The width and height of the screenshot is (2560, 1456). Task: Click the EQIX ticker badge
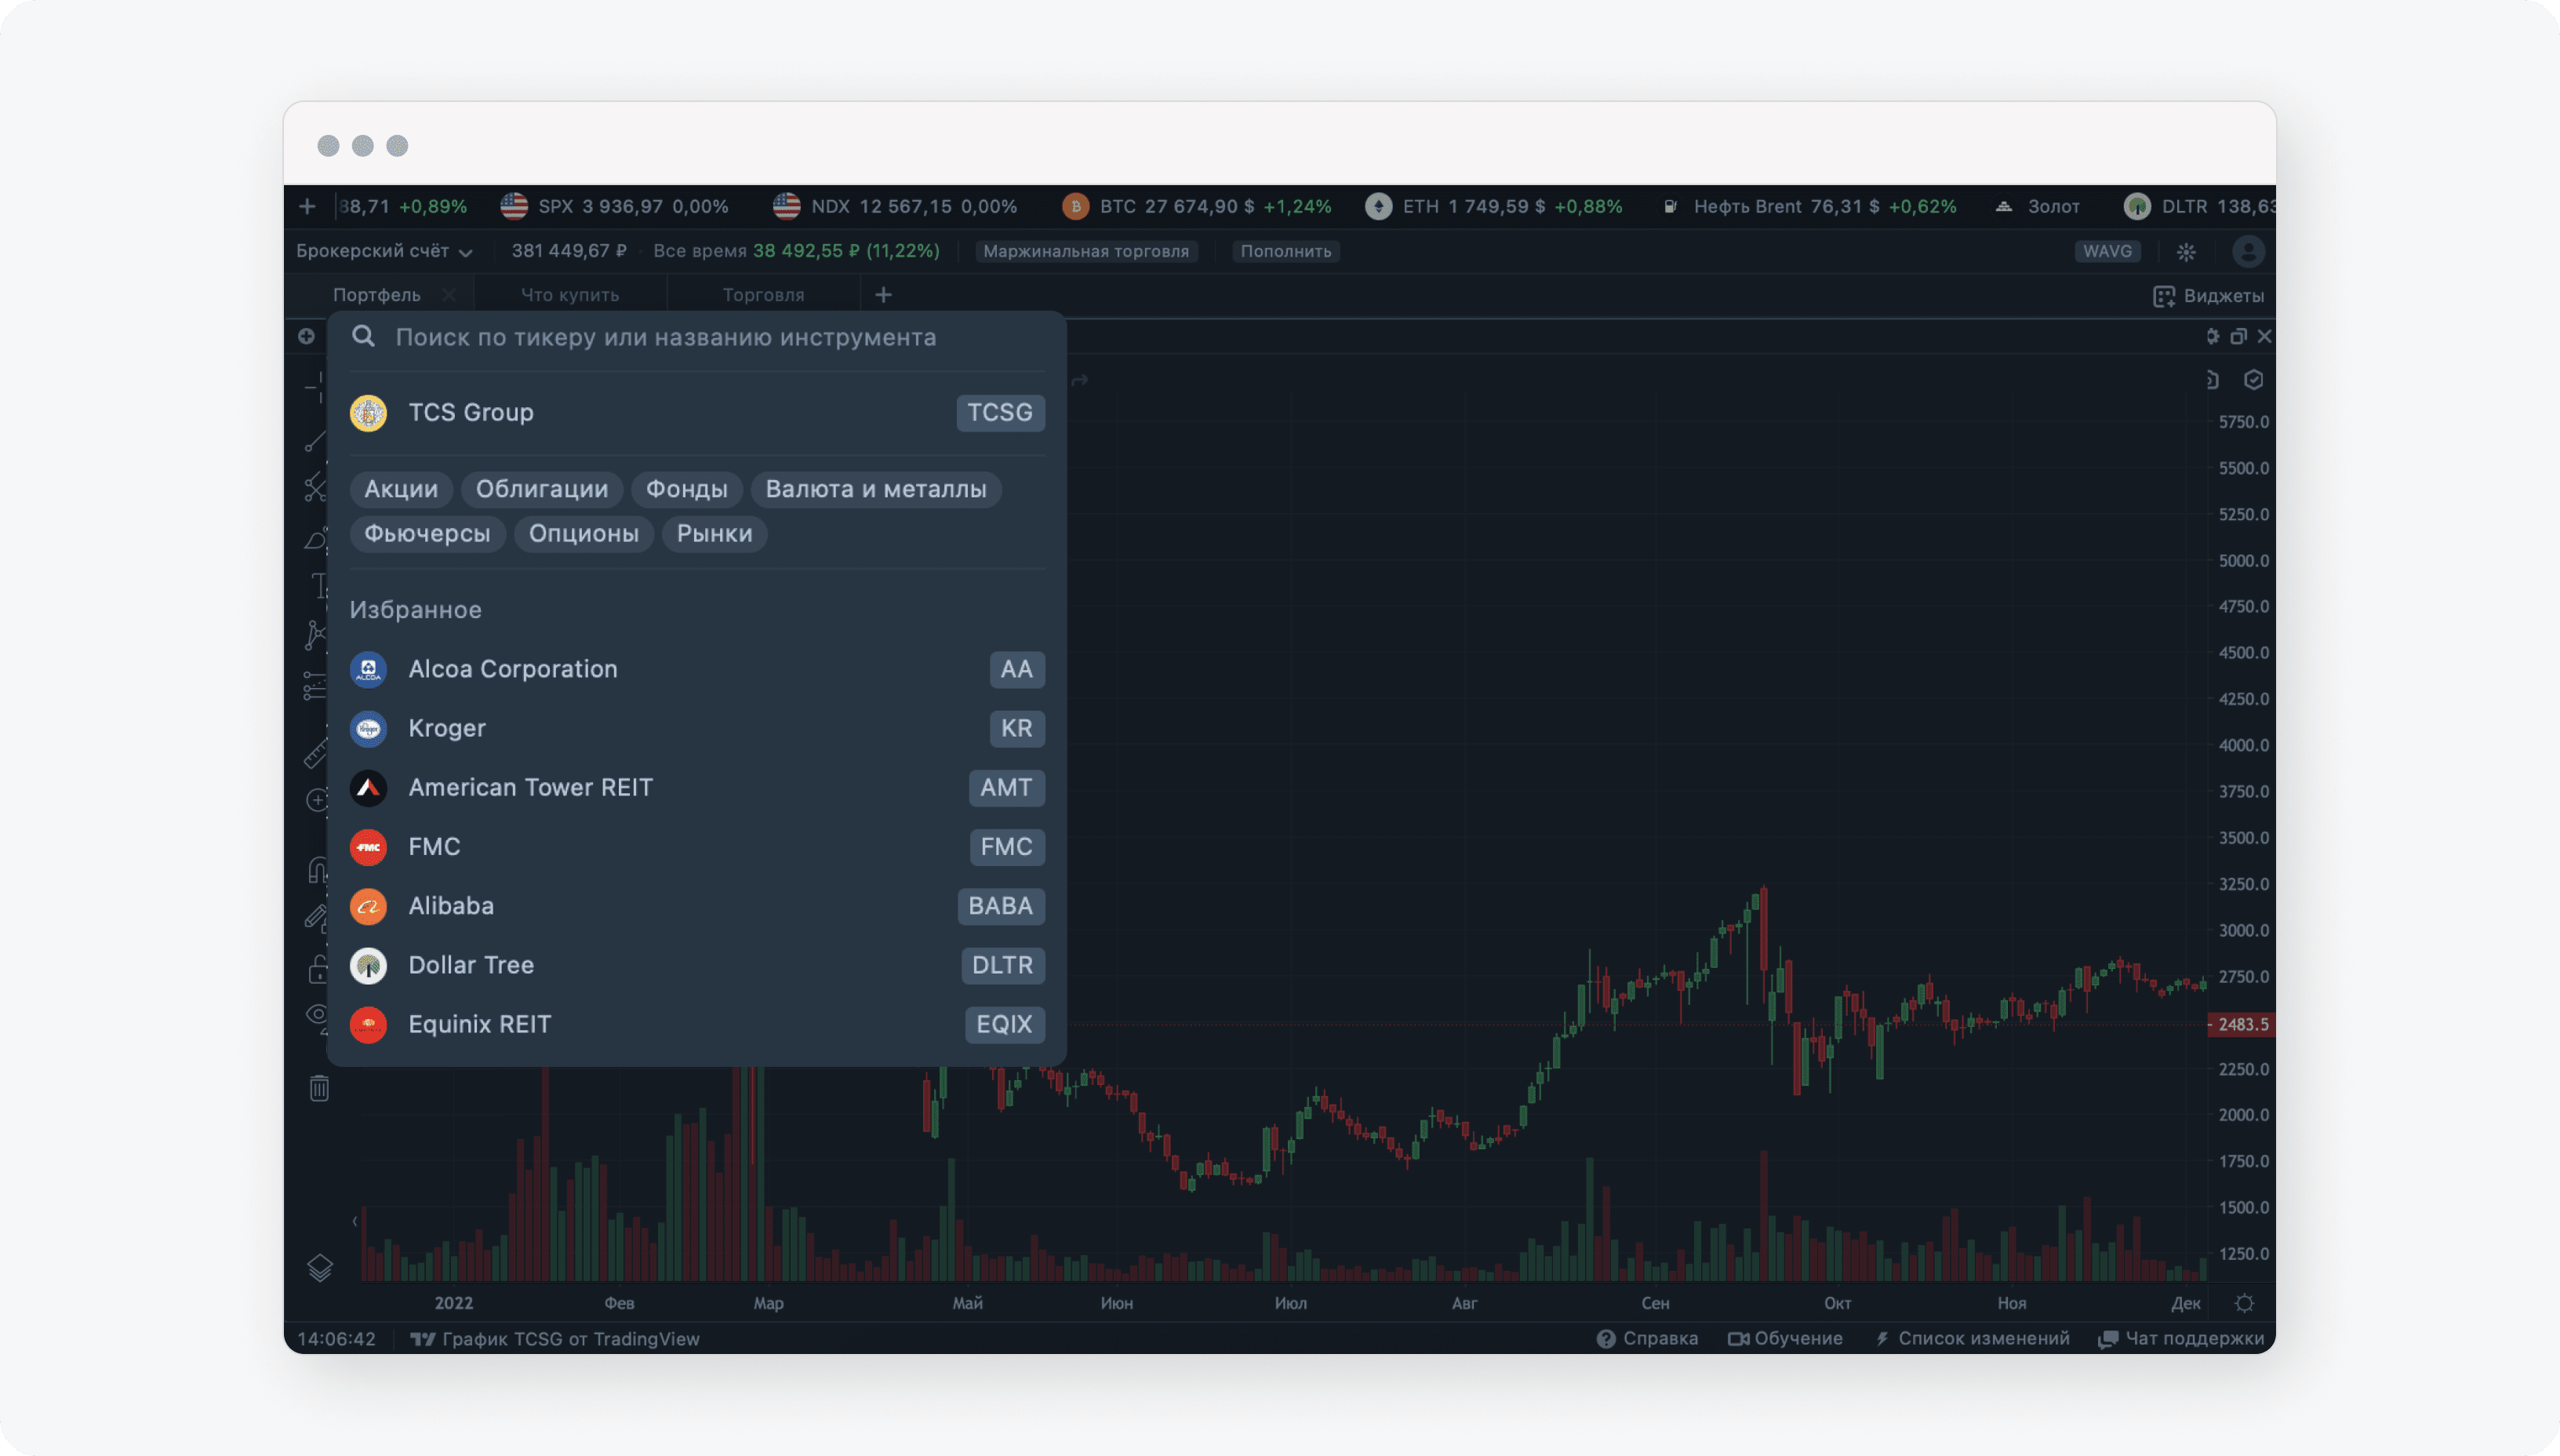point(1005,1024)
